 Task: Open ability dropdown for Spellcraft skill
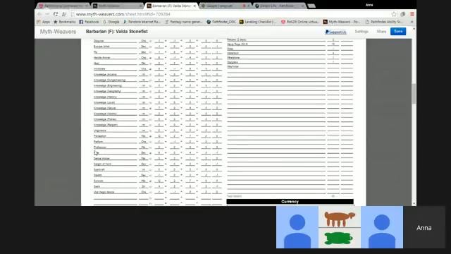click(x=144, y=169)
